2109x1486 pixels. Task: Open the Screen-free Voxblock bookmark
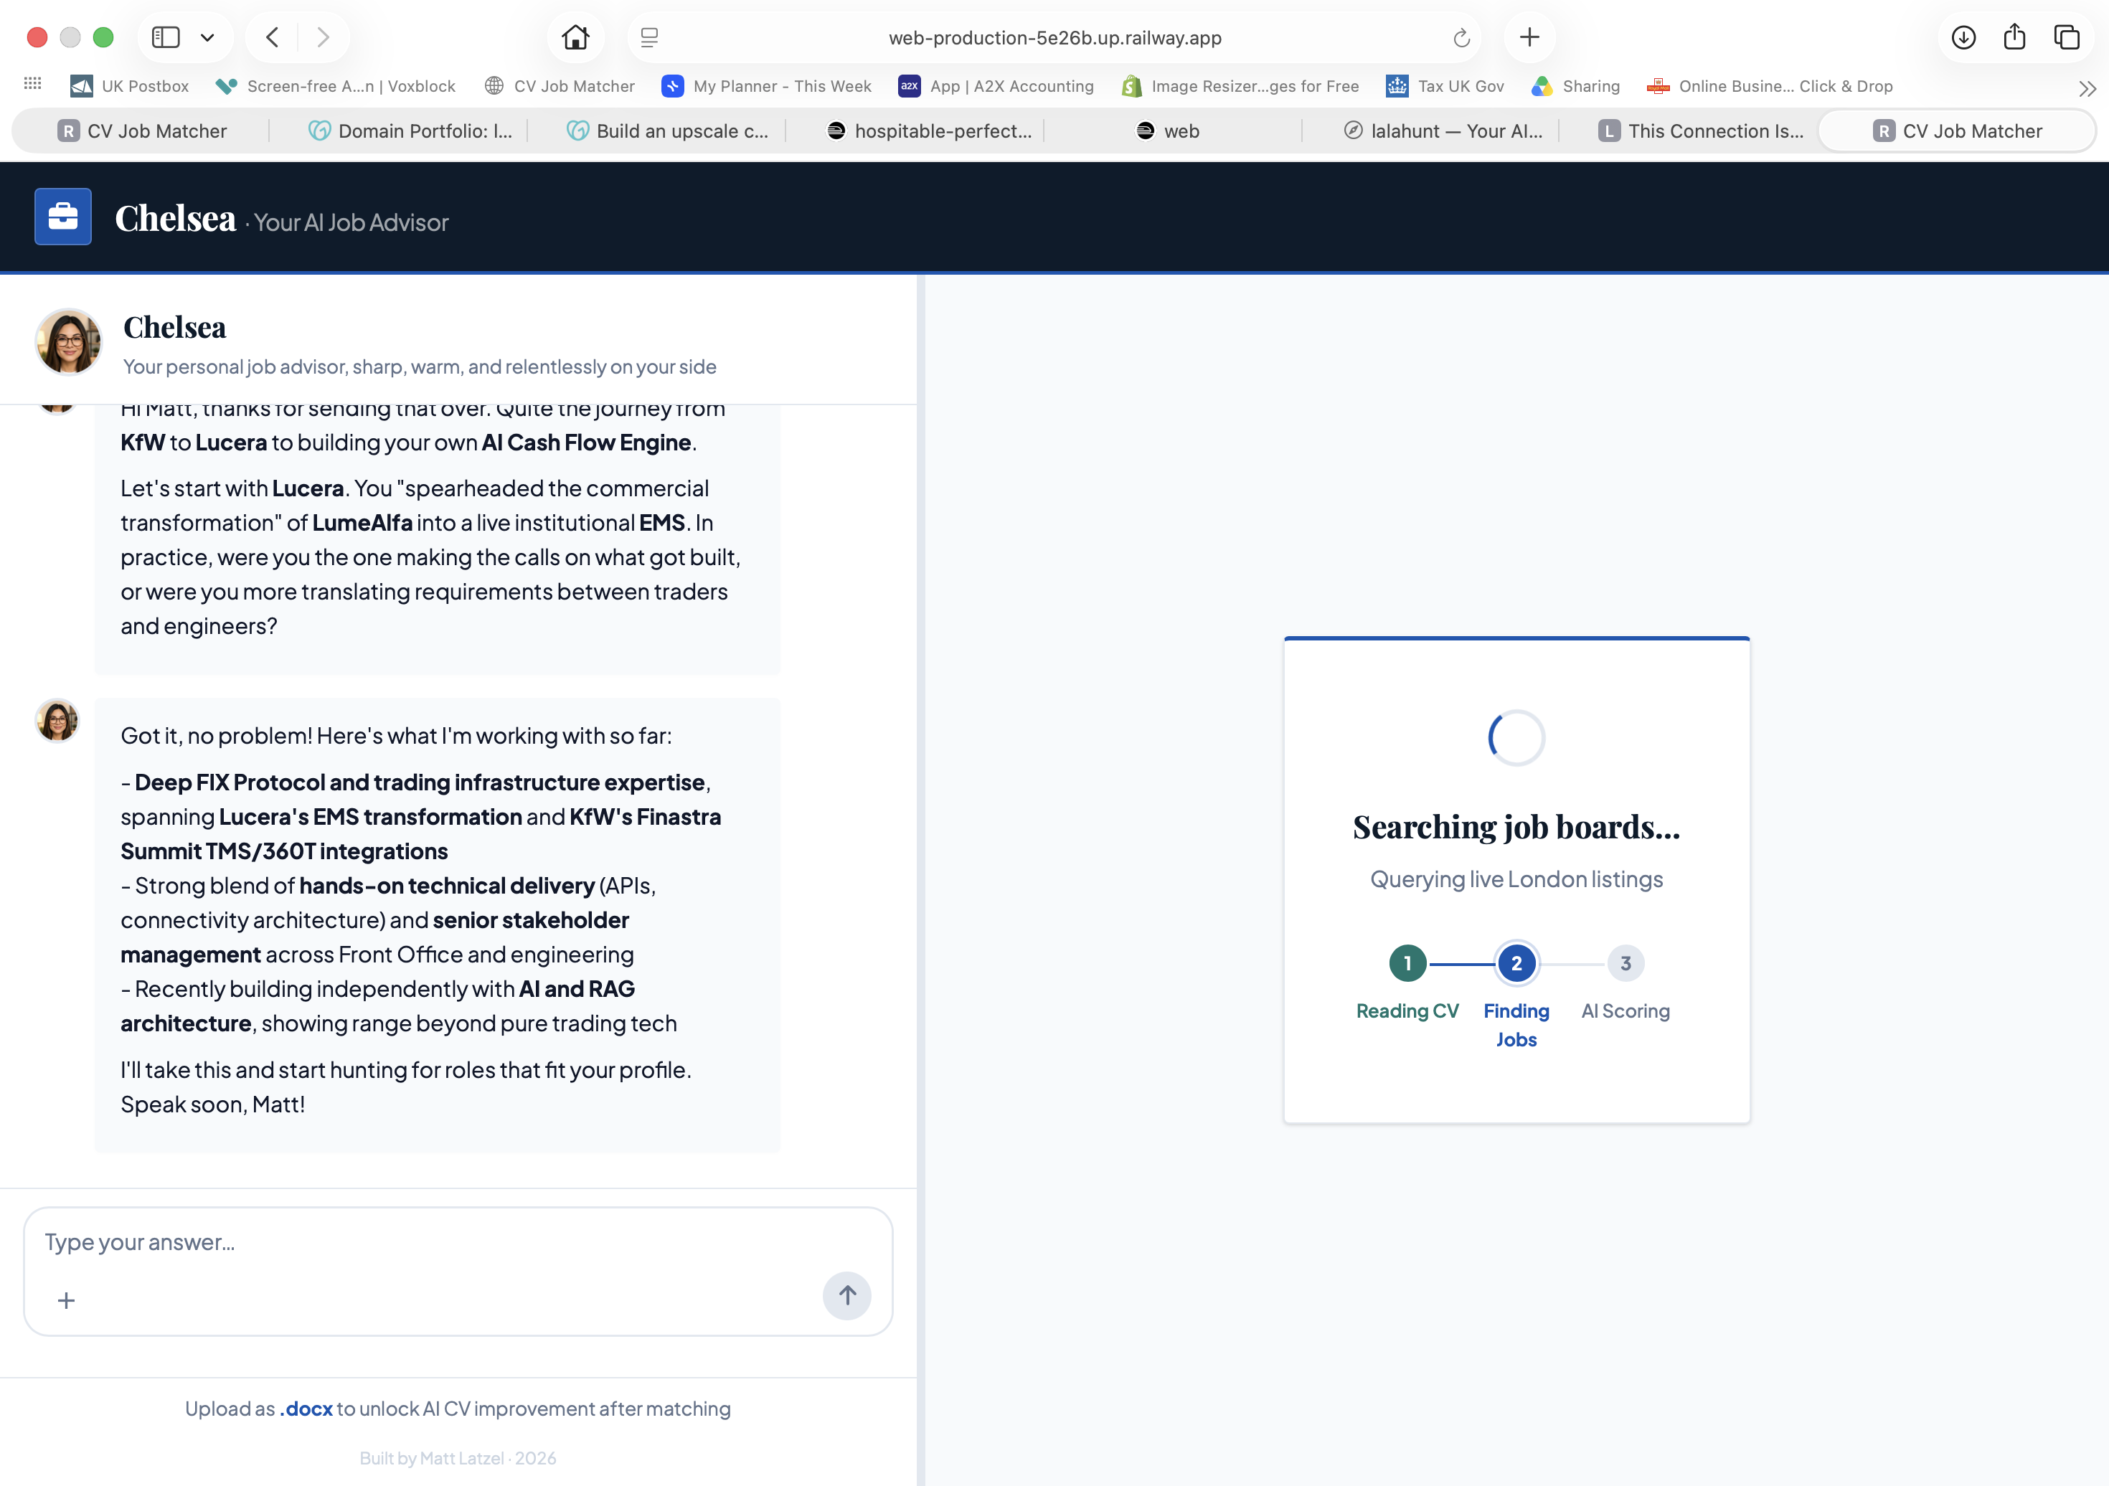click(335, 86)
